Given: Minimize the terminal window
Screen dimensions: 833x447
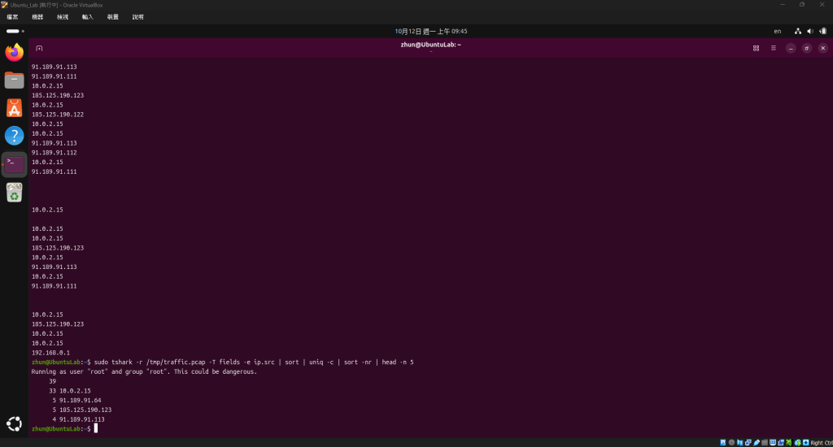Looking at the screenshot, I should point(791,48).
